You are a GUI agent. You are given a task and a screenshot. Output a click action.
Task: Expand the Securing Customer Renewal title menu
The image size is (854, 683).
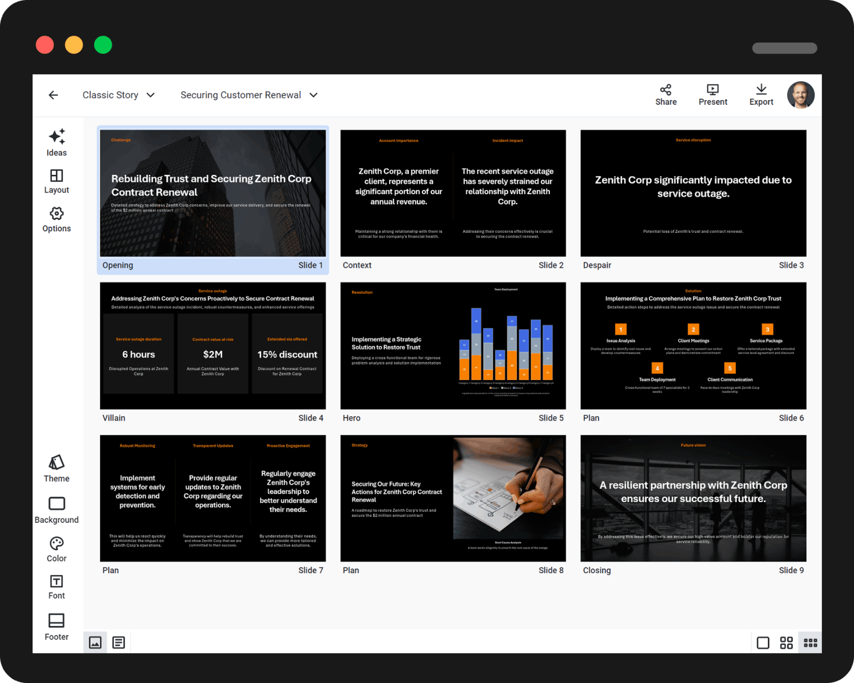point(249,95)
